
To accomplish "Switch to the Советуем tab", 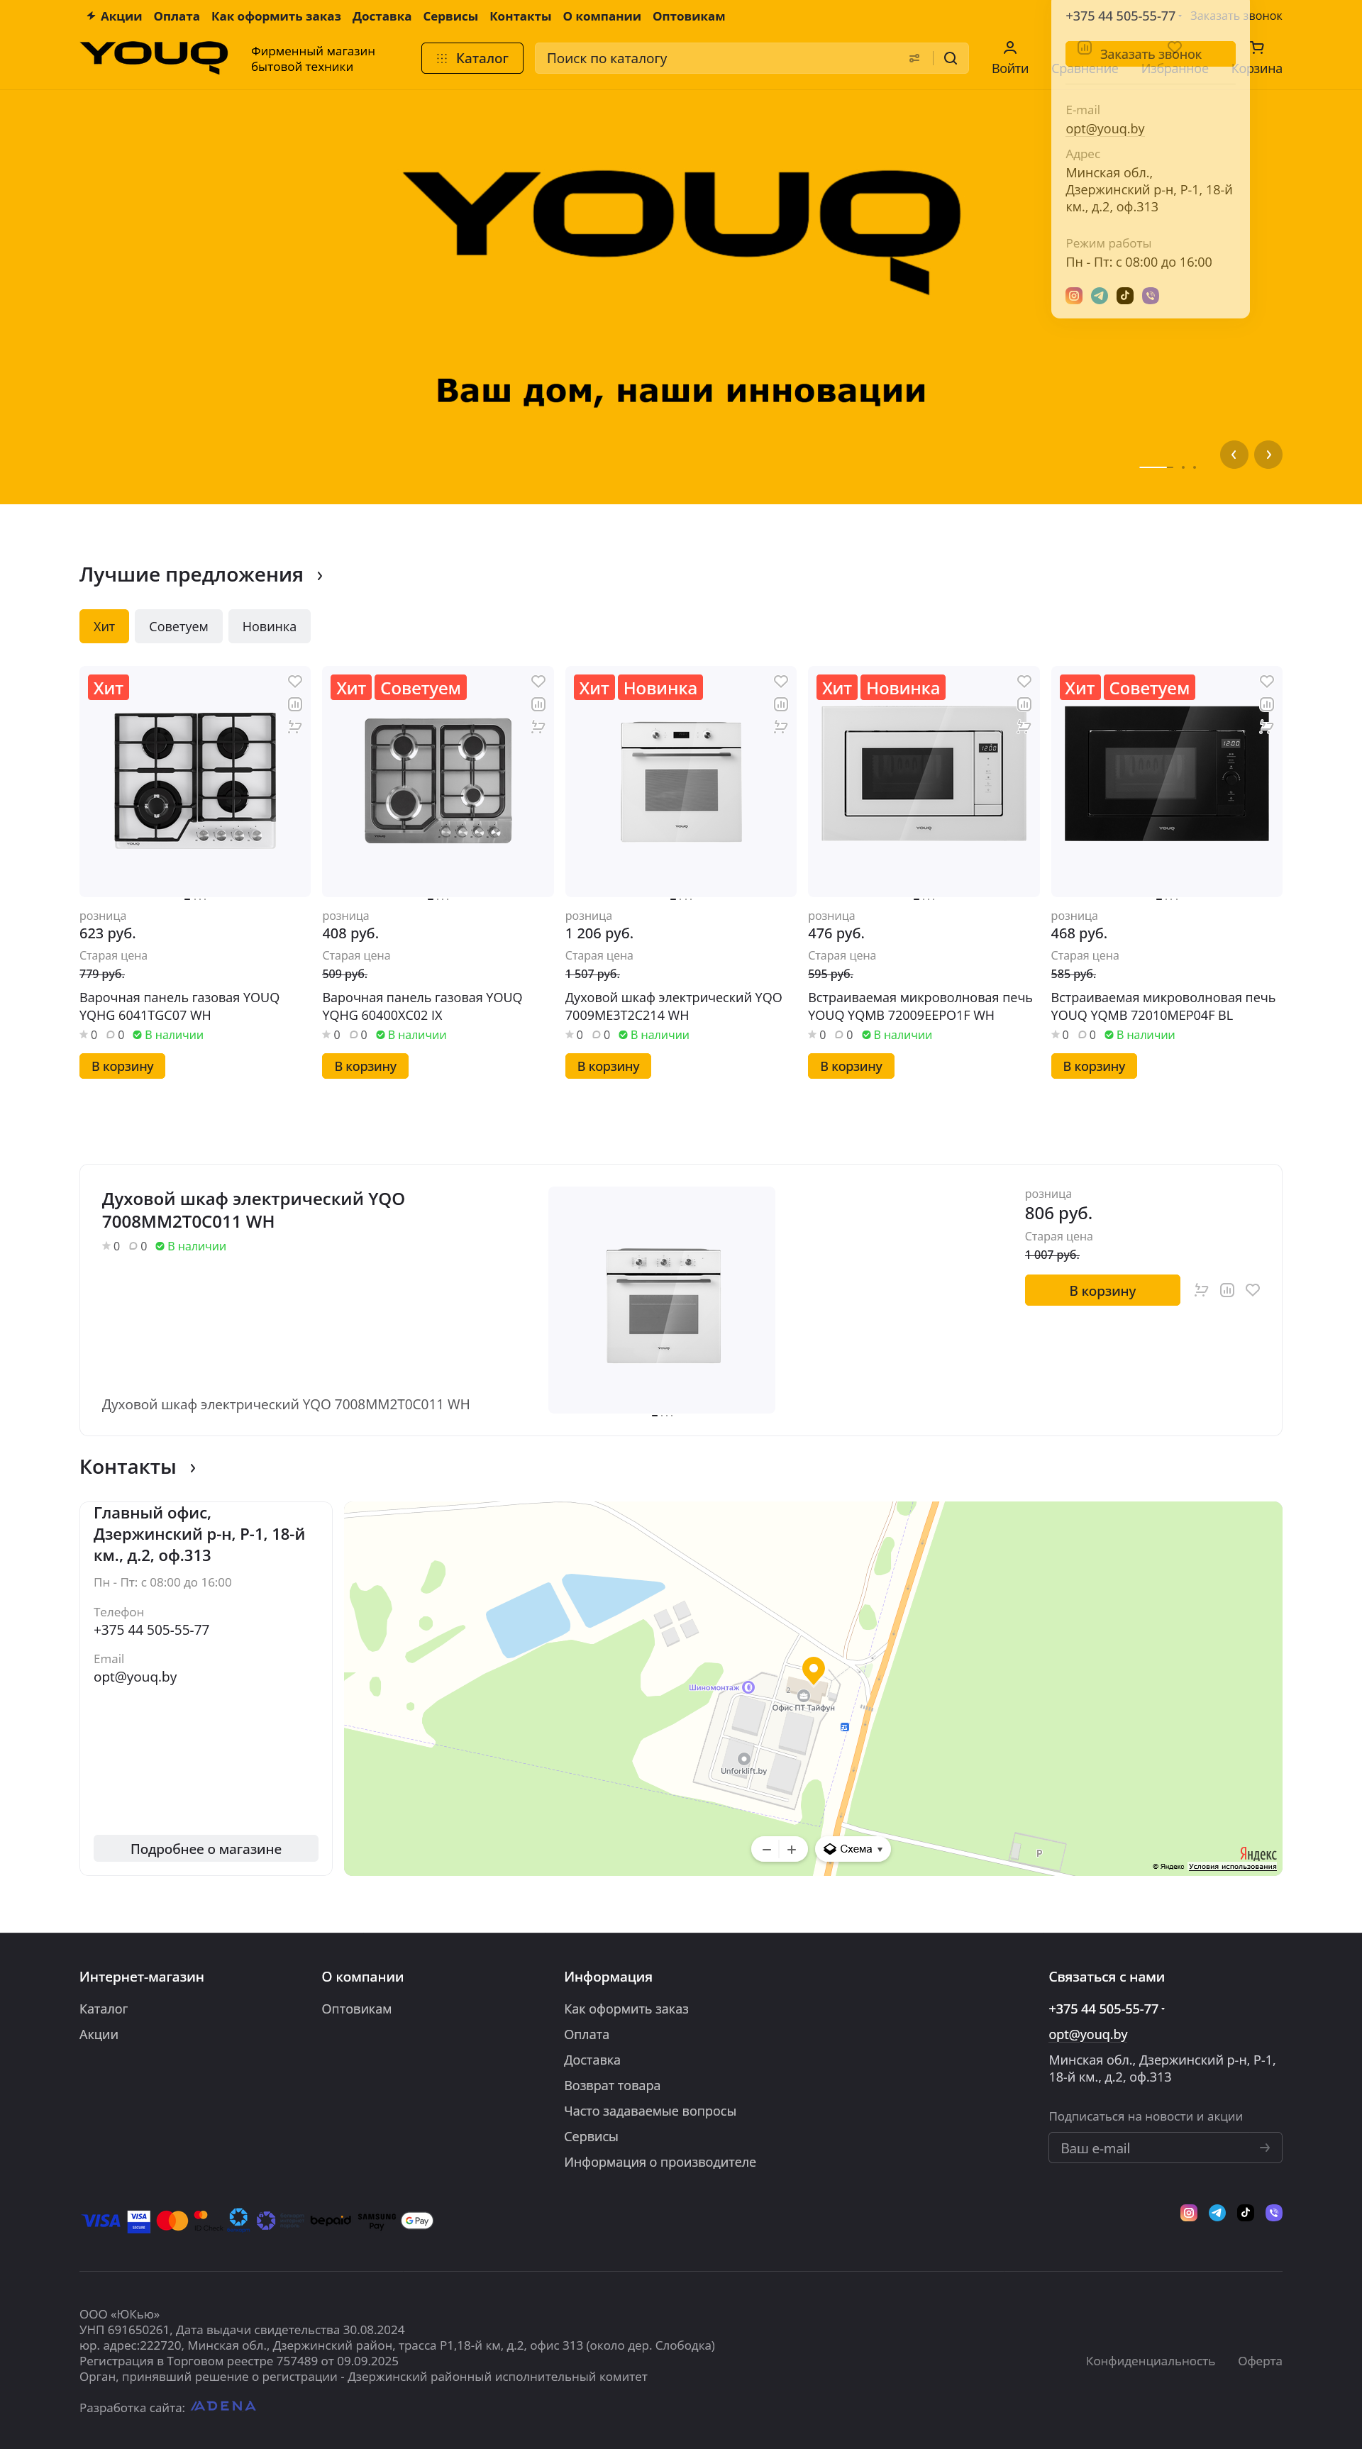I will 178,626.
